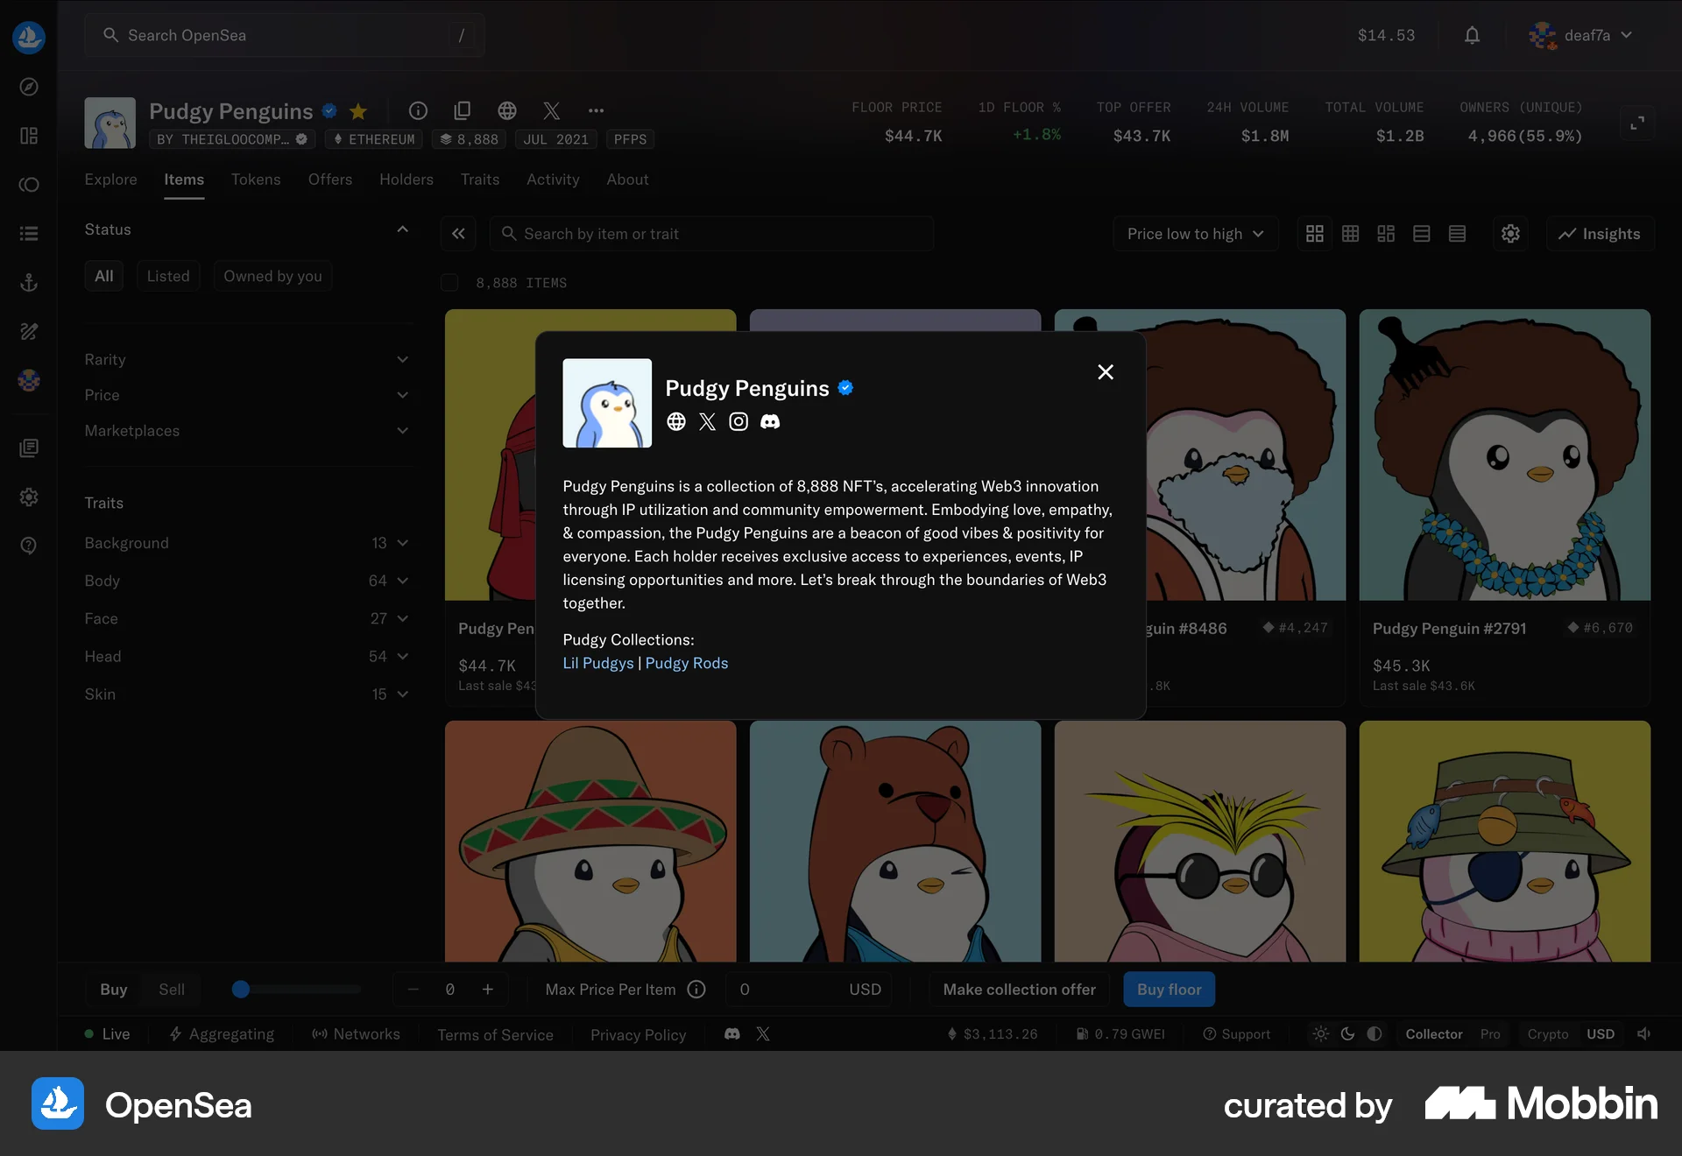The width and height of the screenshot is (1682, 1156).
Task: Open the settings gear next to view options
Action: coord(1509,234)
